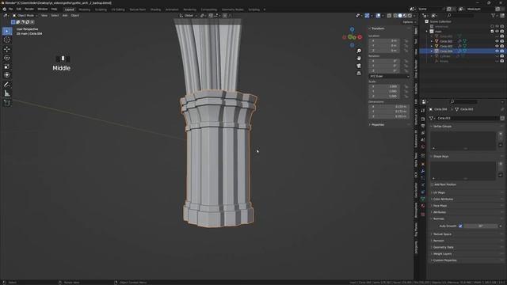Open the Render properties tab
The height and width of the screenshot is (285, 507).
(422, 119)
